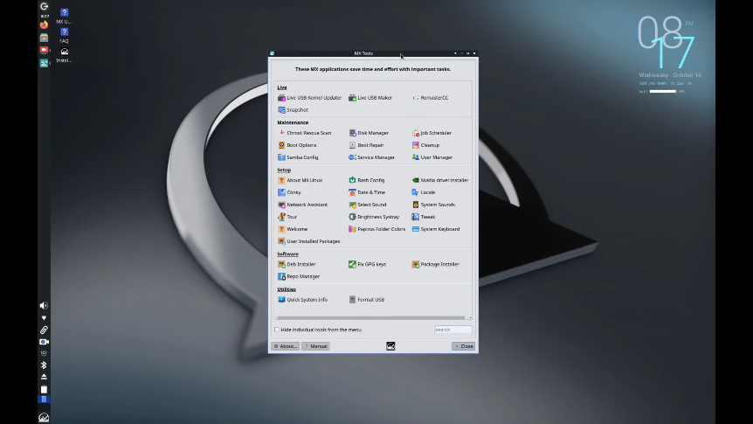The height and width of the screenshot is (424, 753).
Task: Click the About... button
Action: [x=286, y=346]
